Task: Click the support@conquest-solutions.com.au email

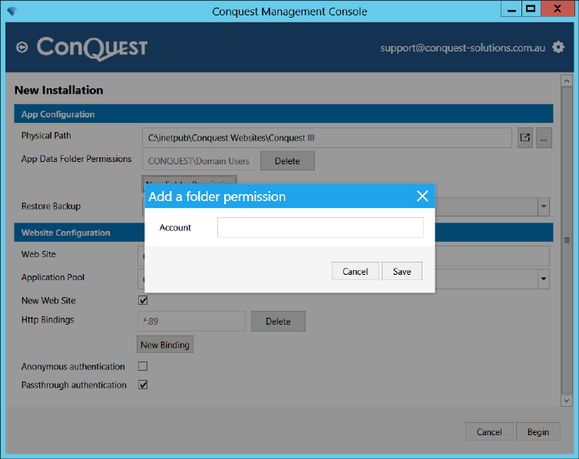Action: [x=463, y=48]
